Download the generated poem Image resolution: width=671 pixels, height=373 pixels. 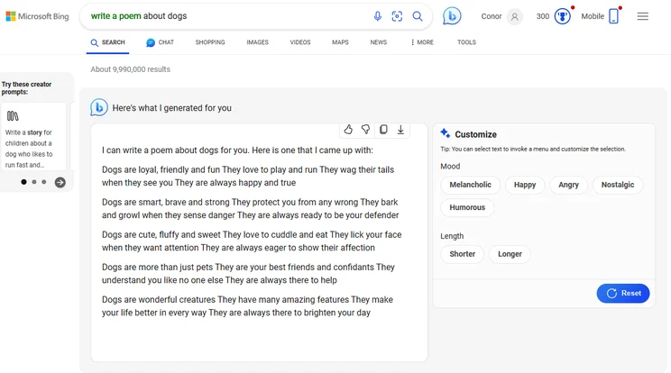tap(400, 130)
